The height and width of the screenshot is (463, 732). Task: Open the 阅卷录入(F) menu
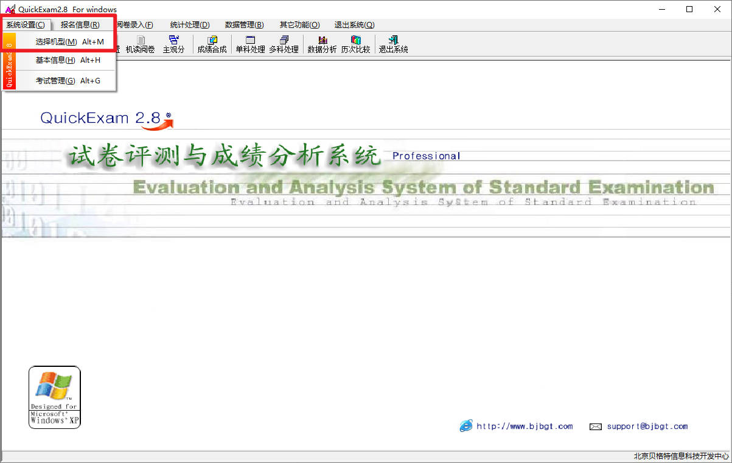pyautogui.click(x=134, y=25)
